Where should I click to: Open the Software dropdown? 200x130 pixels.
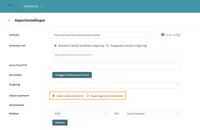102,35
